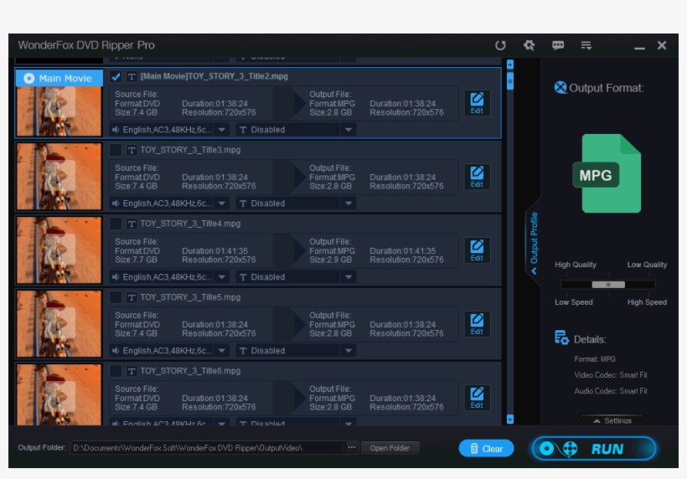Edit the TOY_STORY_3_Title6.mpg entry
687x479 pixels.
click(477, 397)
